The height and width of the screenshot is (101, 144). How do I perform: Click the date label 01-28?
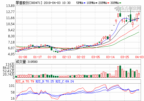point(52,57)
